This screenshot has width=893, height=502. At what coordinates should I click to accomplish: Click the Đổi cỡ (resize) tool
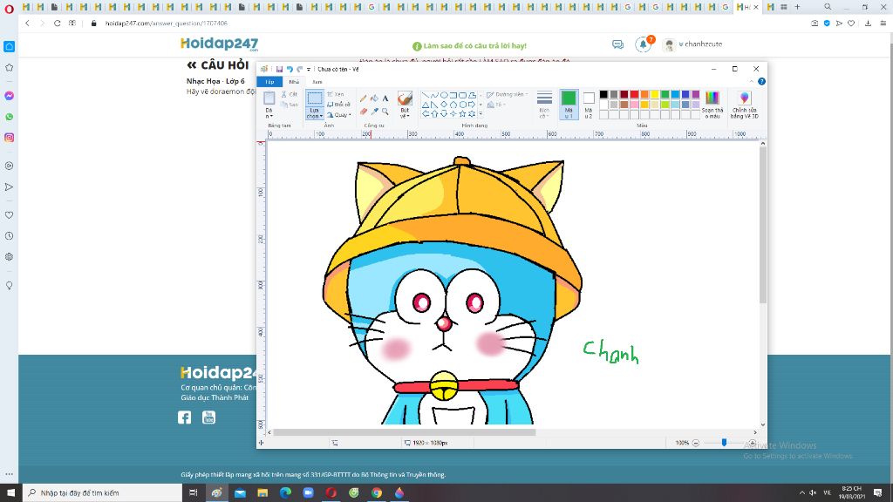(x=339, y=105)
